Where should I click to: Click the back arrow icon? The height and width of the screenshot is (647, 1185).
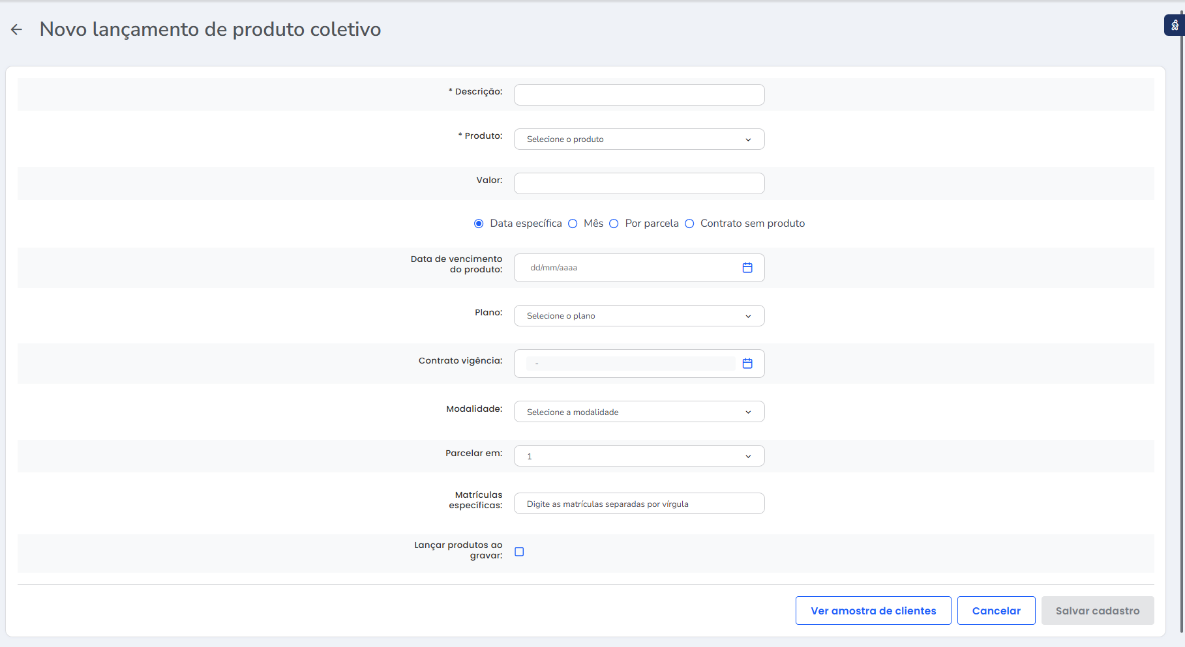(x=17, y=29)
